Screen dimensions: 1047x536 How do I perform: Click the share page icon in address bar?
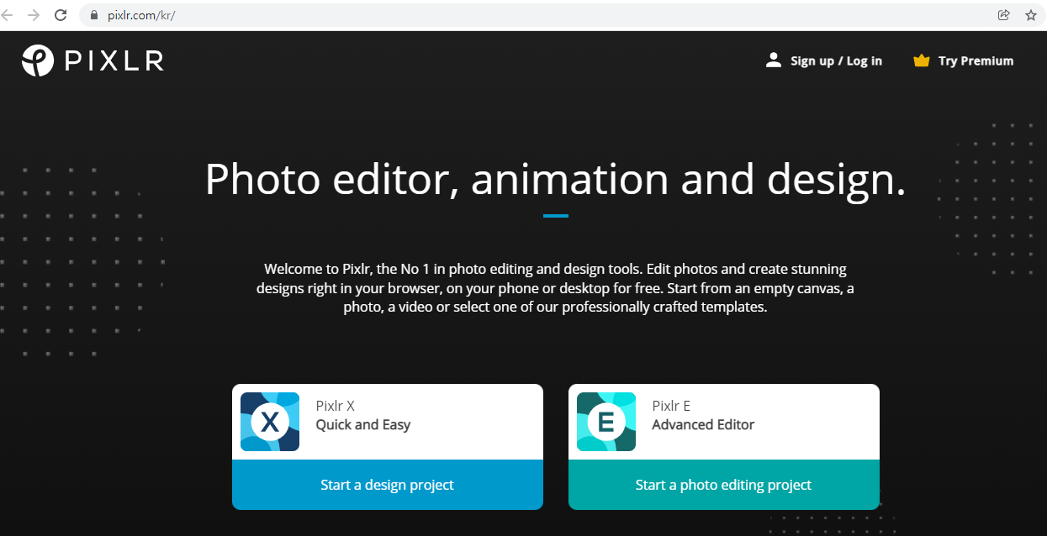(x=1003, y=15)
